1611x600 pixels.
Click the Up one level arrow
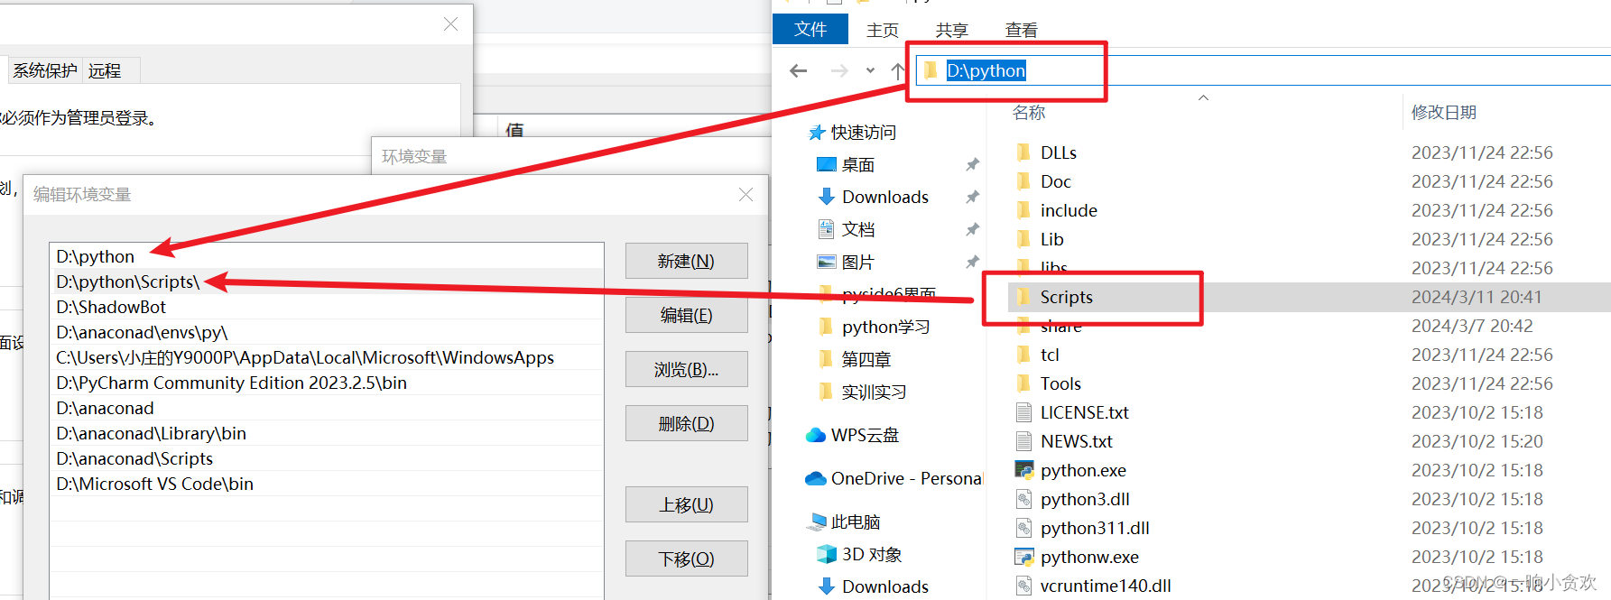click(x=897, y=70)
